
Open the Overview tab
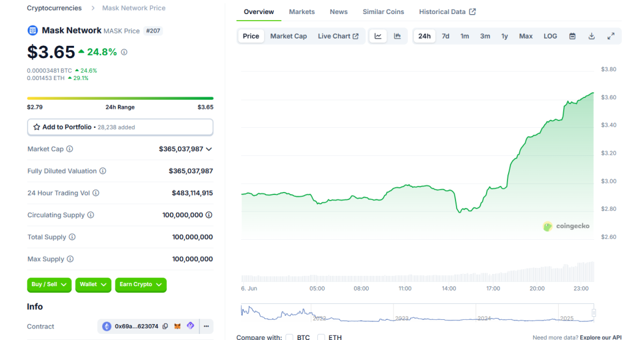[x=259, y=12]
